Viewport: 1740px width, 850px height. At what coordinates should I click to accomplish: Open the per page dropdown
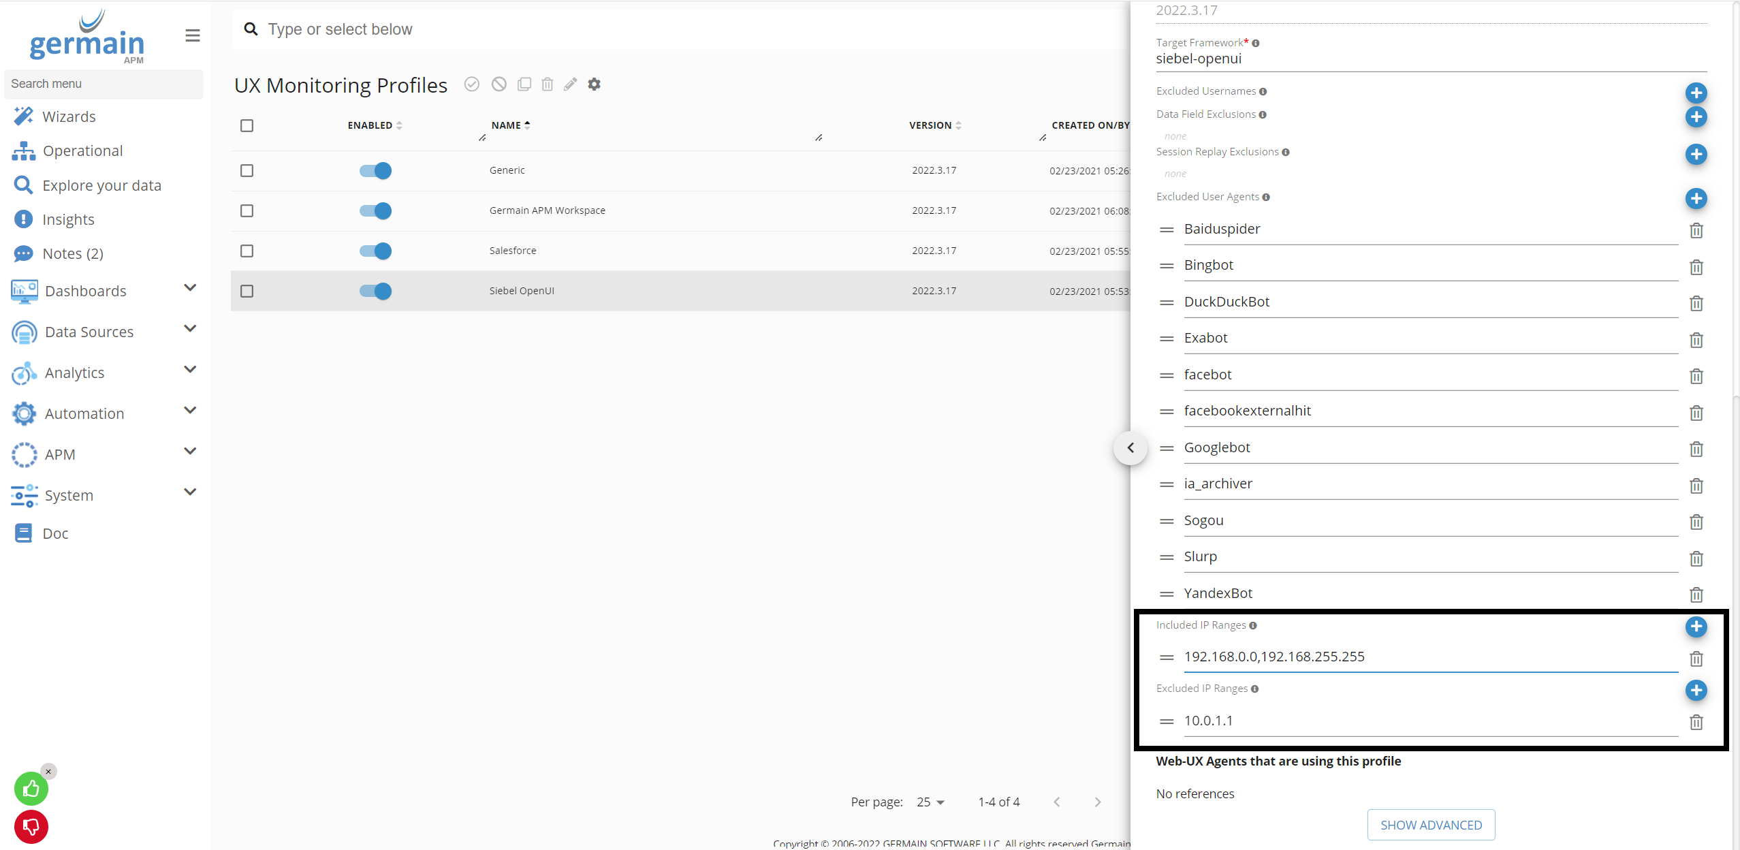tap(929, 802)
